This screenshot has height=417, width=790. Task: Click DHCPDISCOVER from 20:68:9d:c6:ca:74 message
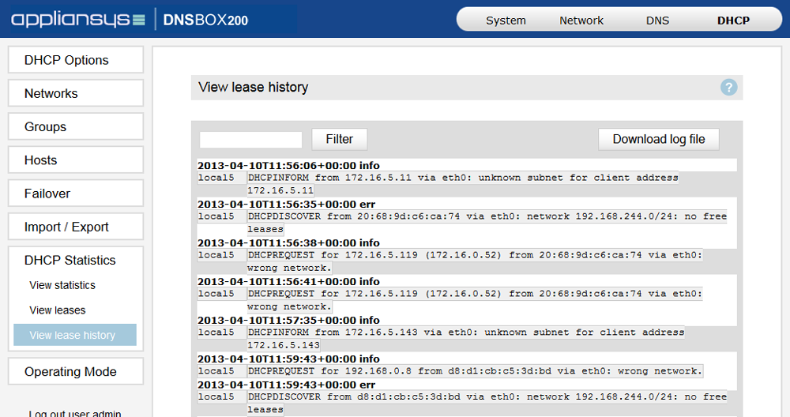coord(487,223)
